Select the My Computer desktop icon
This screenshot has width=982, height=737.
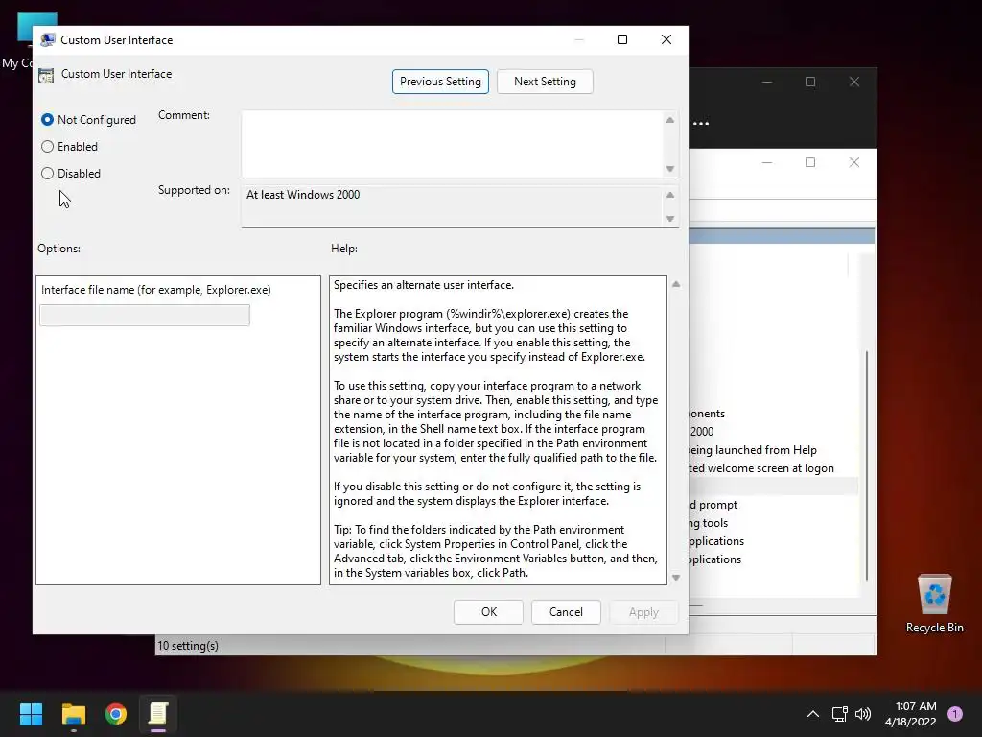(17, 40)
